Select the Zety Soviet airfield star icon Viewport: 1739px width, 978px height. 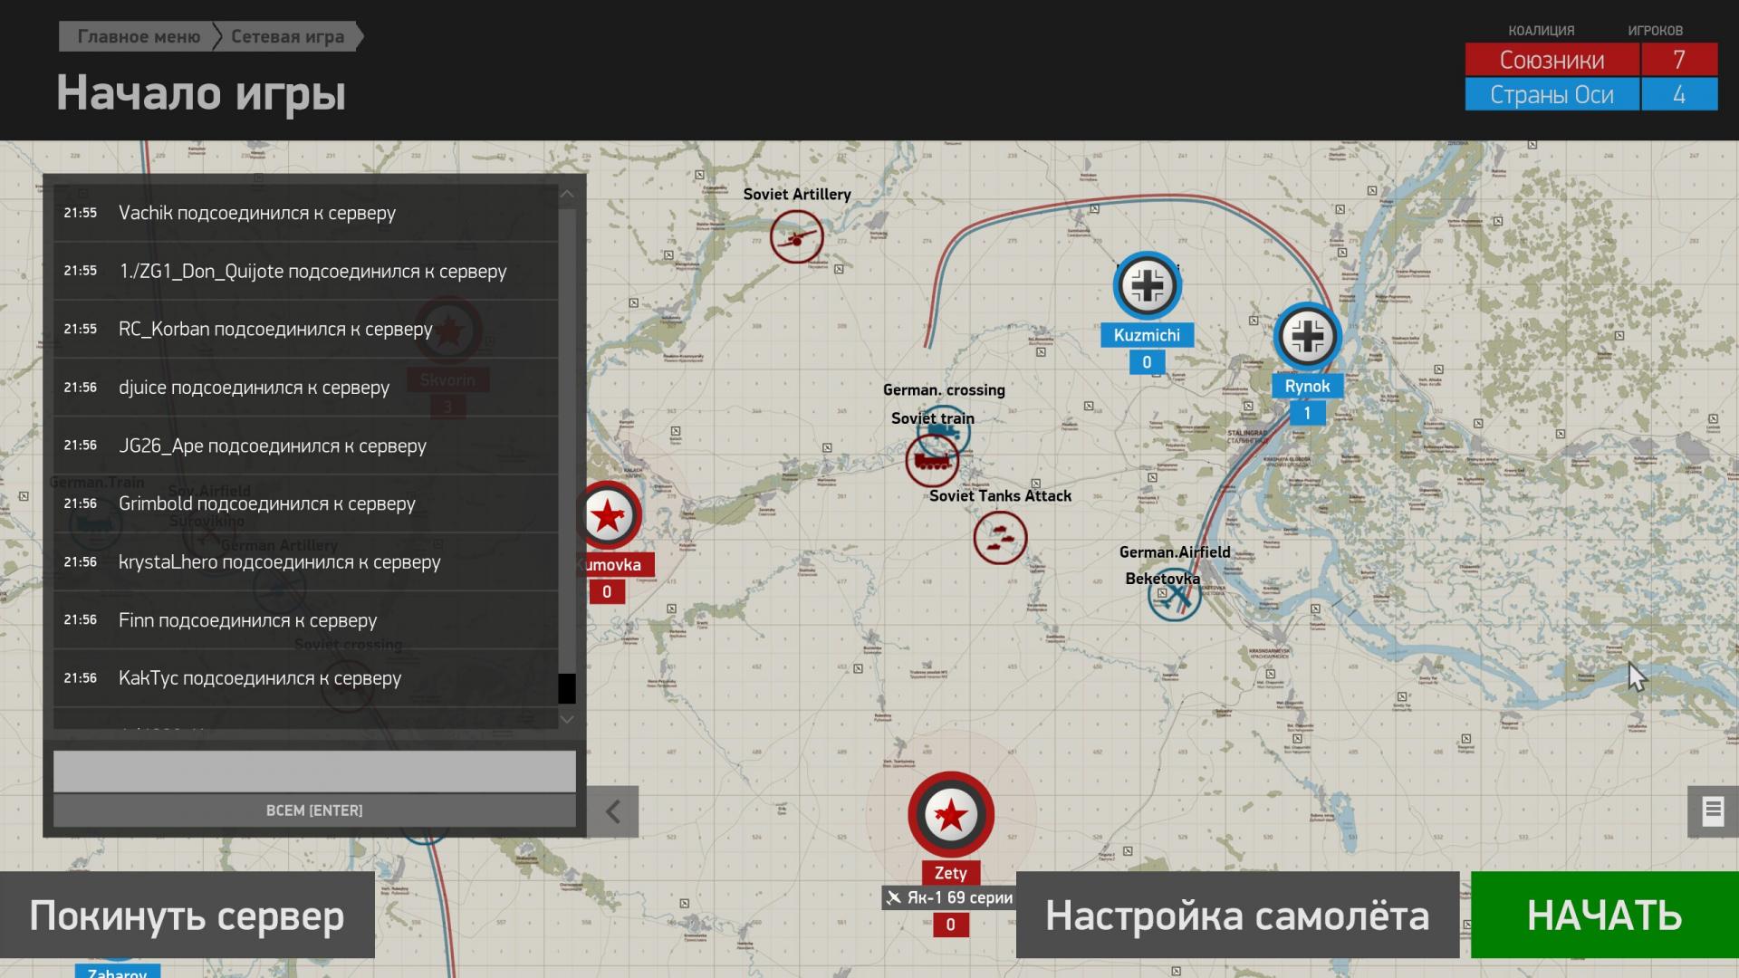[951, 815]
